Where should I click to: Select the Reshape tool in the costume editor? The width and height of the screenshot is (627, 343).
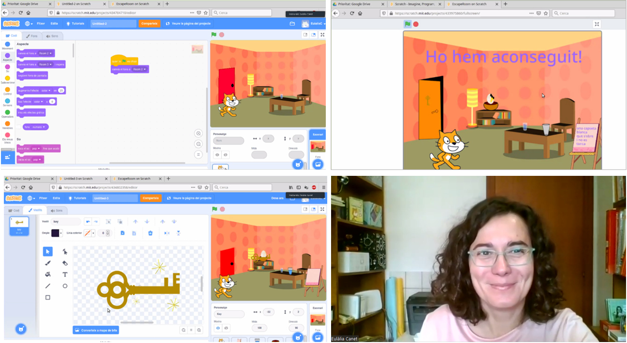coord(65,251)
